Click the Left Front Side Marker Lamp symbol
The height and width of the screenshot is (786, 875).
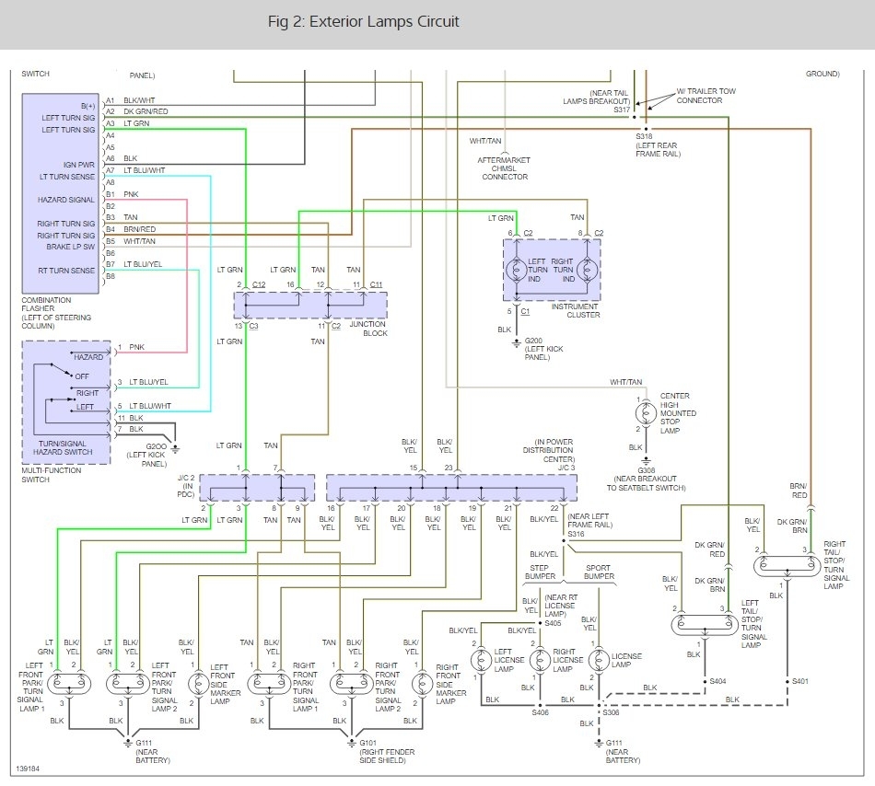point(198,684)
